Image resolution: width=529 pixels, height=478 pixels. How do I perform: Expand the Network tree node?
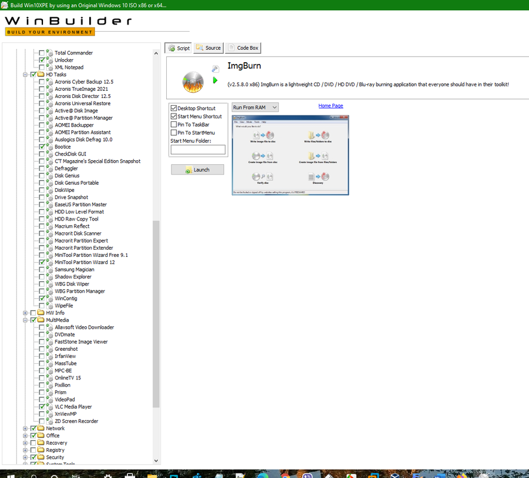(x=25, y=428)
